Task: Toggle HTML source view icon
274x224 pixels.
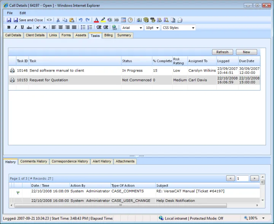Action: click(x=49, y=20)
